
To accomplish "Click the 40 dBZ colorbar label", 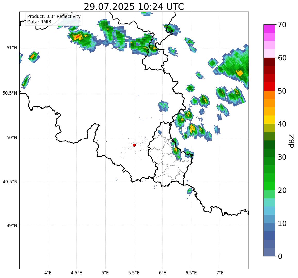I will 282,124.
